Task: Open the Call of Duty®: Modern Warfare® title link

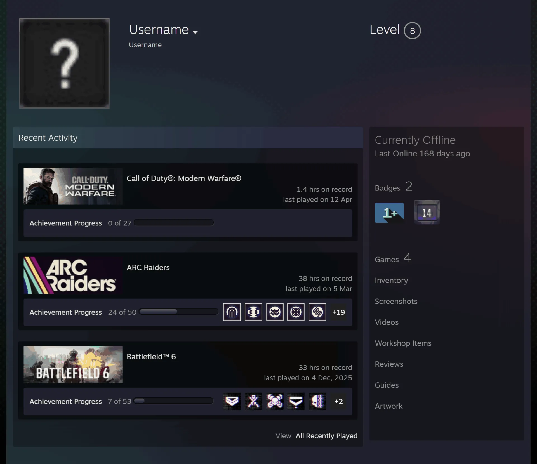Action: (x=184, y=178)
